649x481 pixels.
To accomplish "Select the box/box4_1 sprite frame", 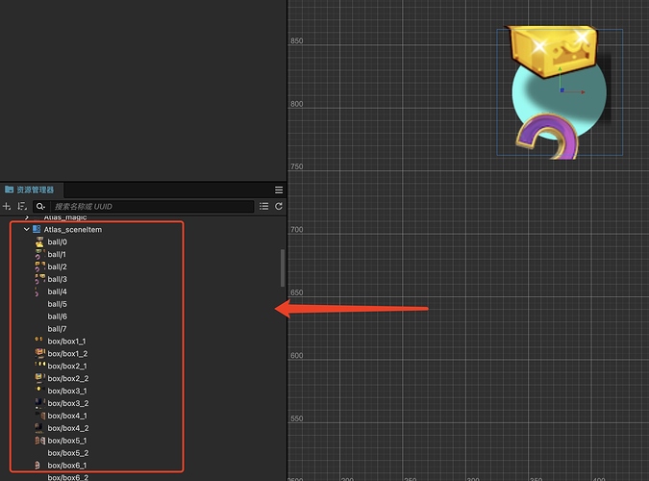I will pos(67,416).
